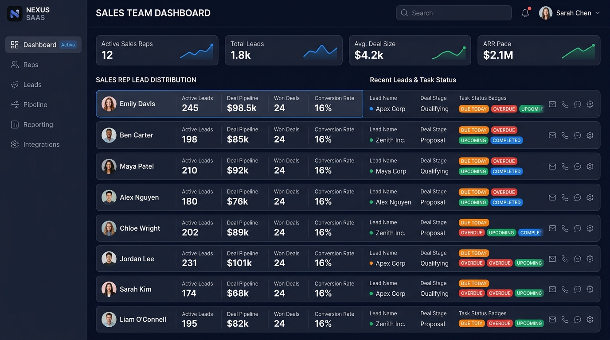Open chat in Ben Carter's row
This screenshot has width=610, height=340.
577,135
